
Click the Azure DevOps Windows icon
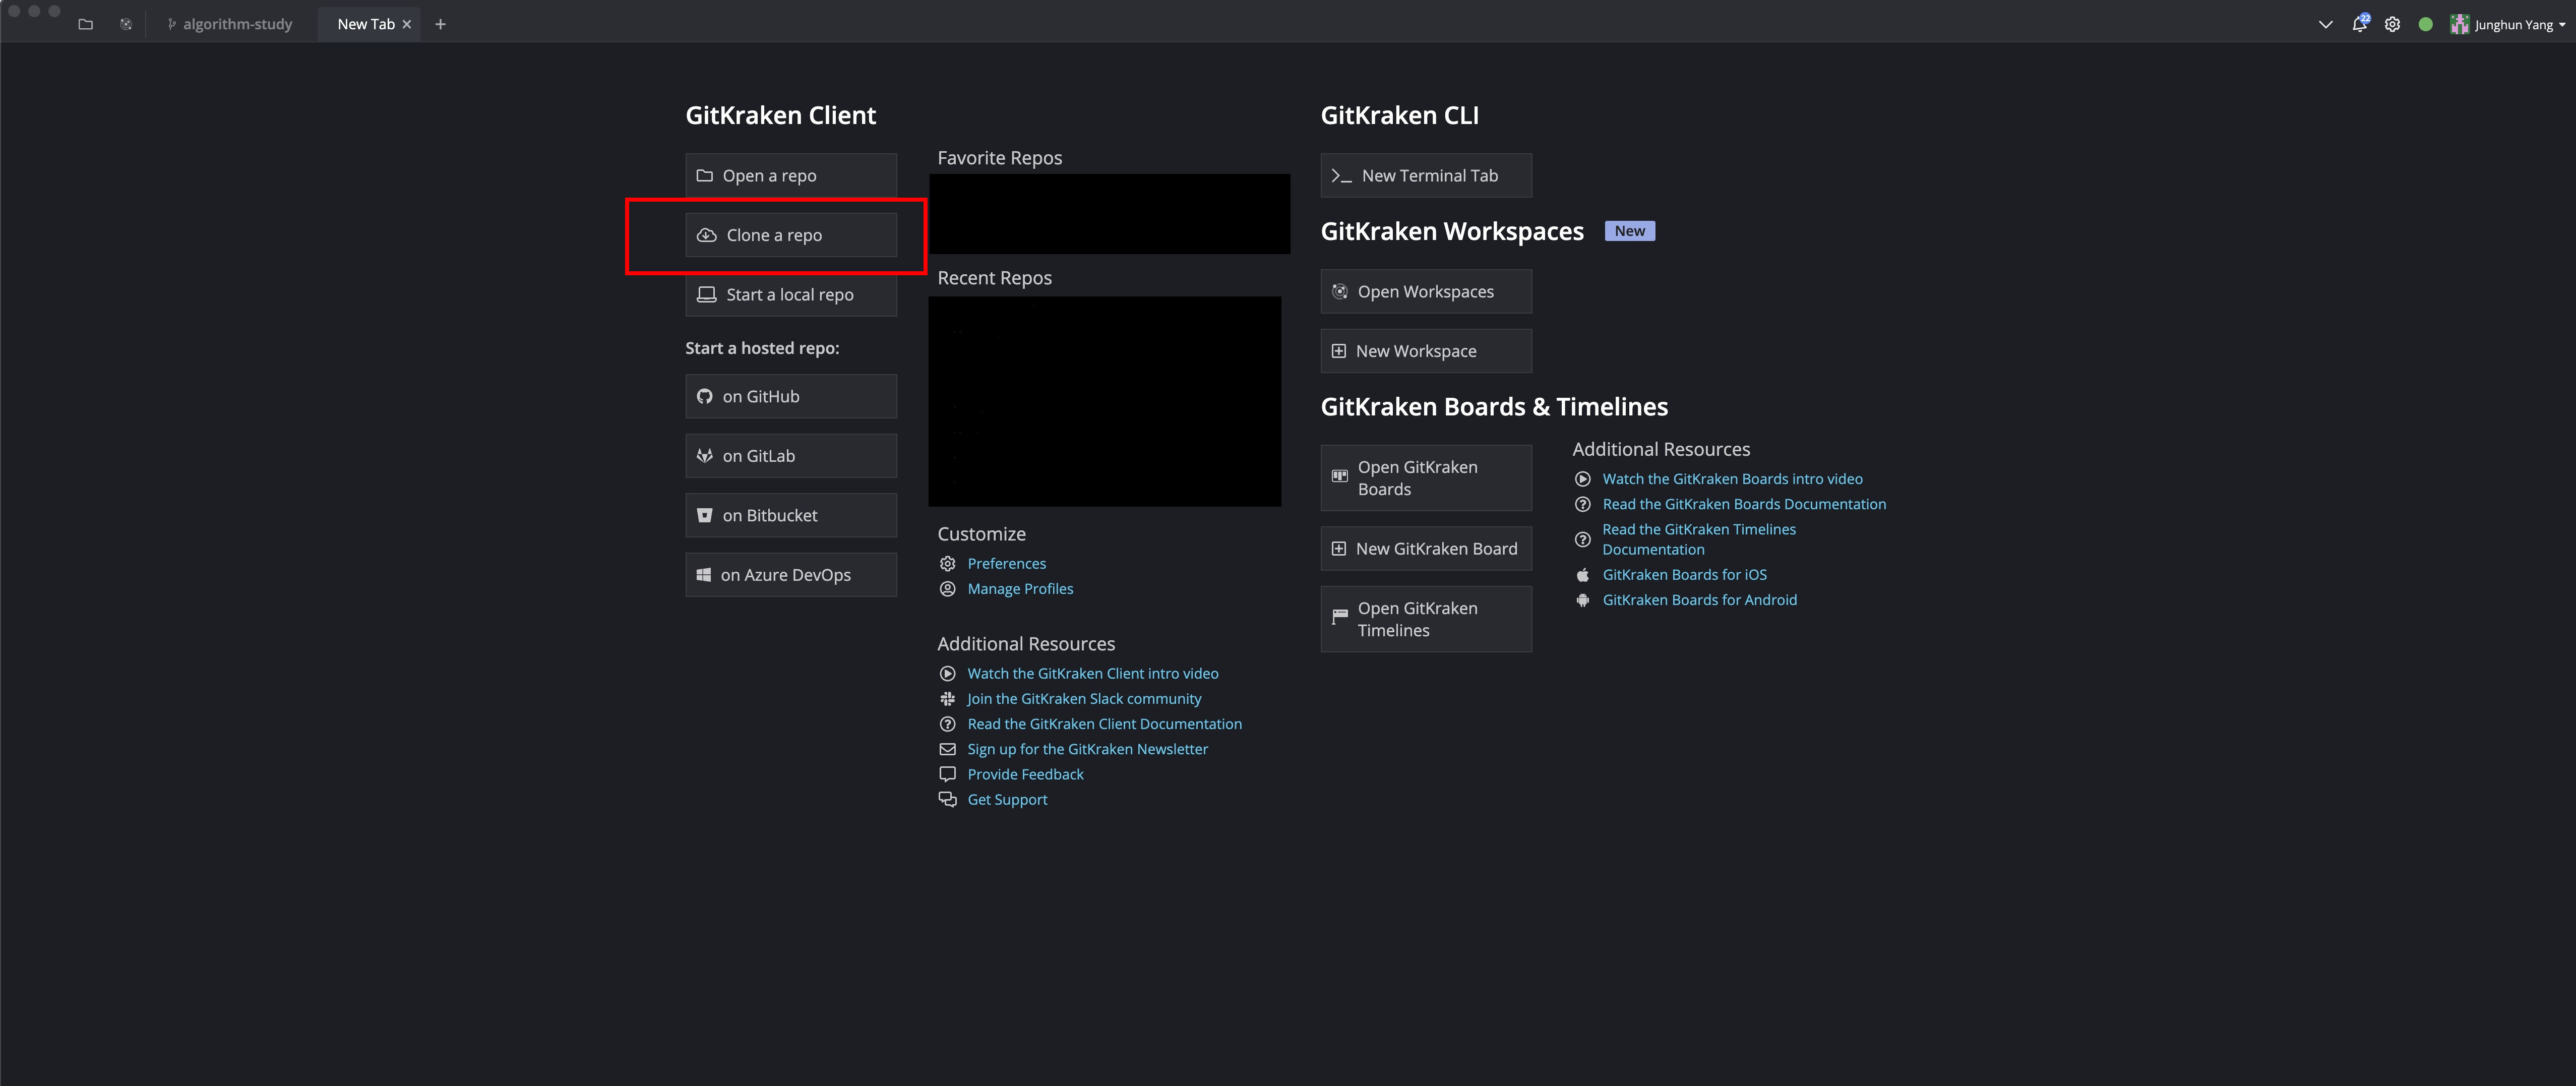coord(703,575)
